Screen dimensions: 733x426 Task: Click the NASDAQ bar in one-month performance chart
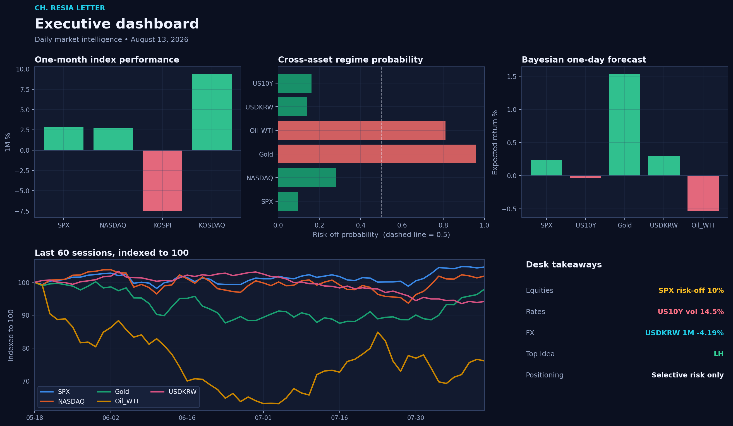(x=113, y=139)
